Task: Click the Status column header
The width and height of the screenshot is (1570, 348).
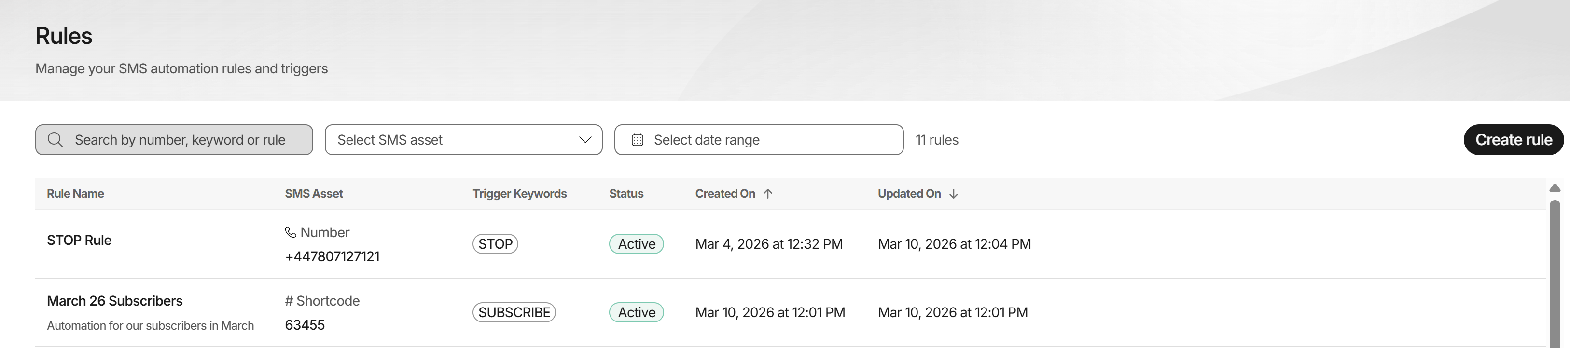Action: [x=626, y=193]
